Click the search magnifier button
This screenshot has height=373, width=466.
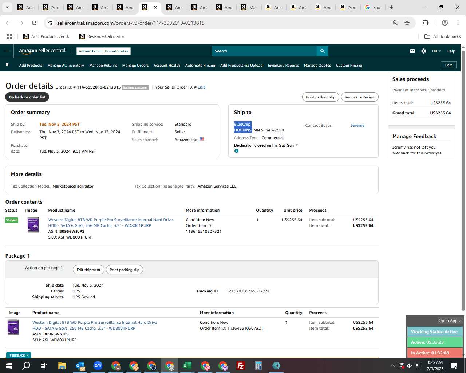322,51
